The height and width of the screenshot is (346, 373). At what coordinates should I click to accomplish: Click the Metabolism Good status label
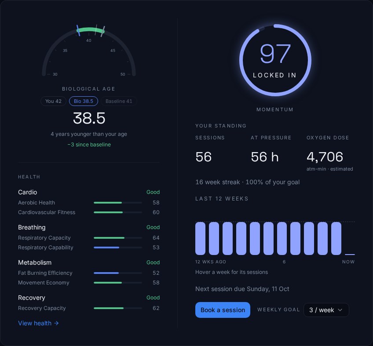153,262
